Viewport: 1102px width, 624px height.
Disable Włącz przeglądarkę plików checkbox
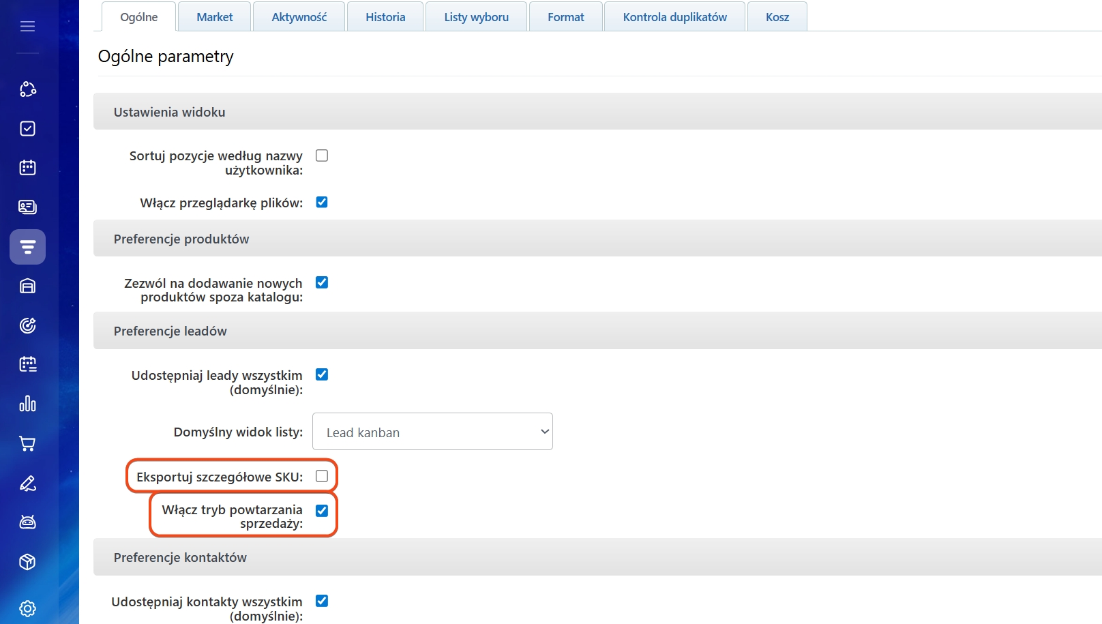[322, 202]
